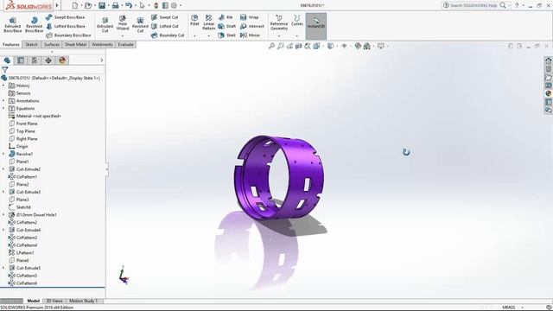The height and width of the screenshot is (311, 553).
Task: Choose Swept Boss/Base feature
Action: coord(66,17)
